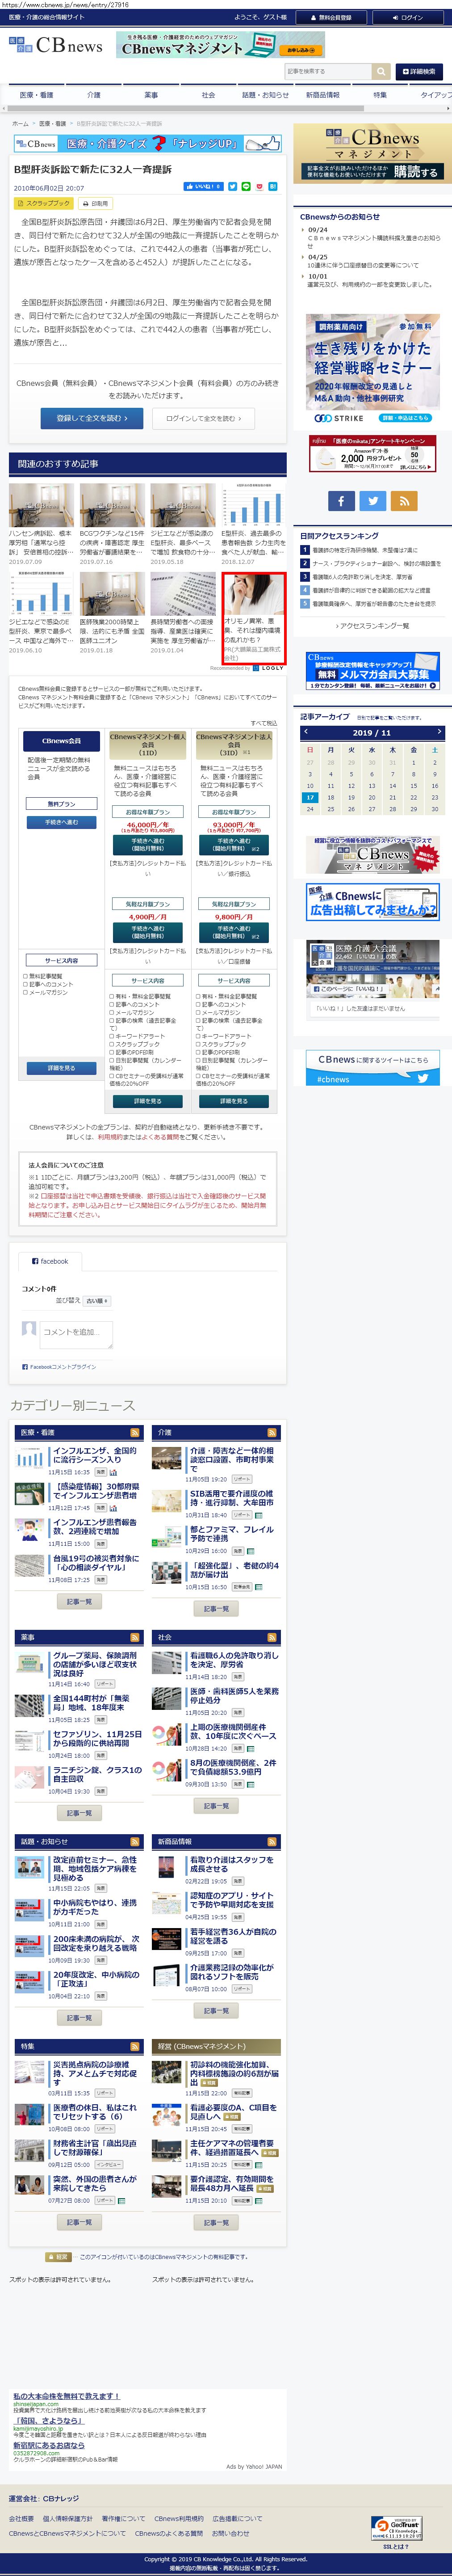The width and height of the screenshot is (452, 2576).
Task: Click the コメントを追加 comment box
Action: 77,1332
